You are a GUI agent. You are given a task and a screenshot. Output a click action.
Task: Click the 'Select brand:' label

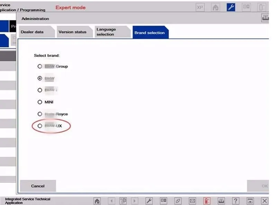coord(47,55)
